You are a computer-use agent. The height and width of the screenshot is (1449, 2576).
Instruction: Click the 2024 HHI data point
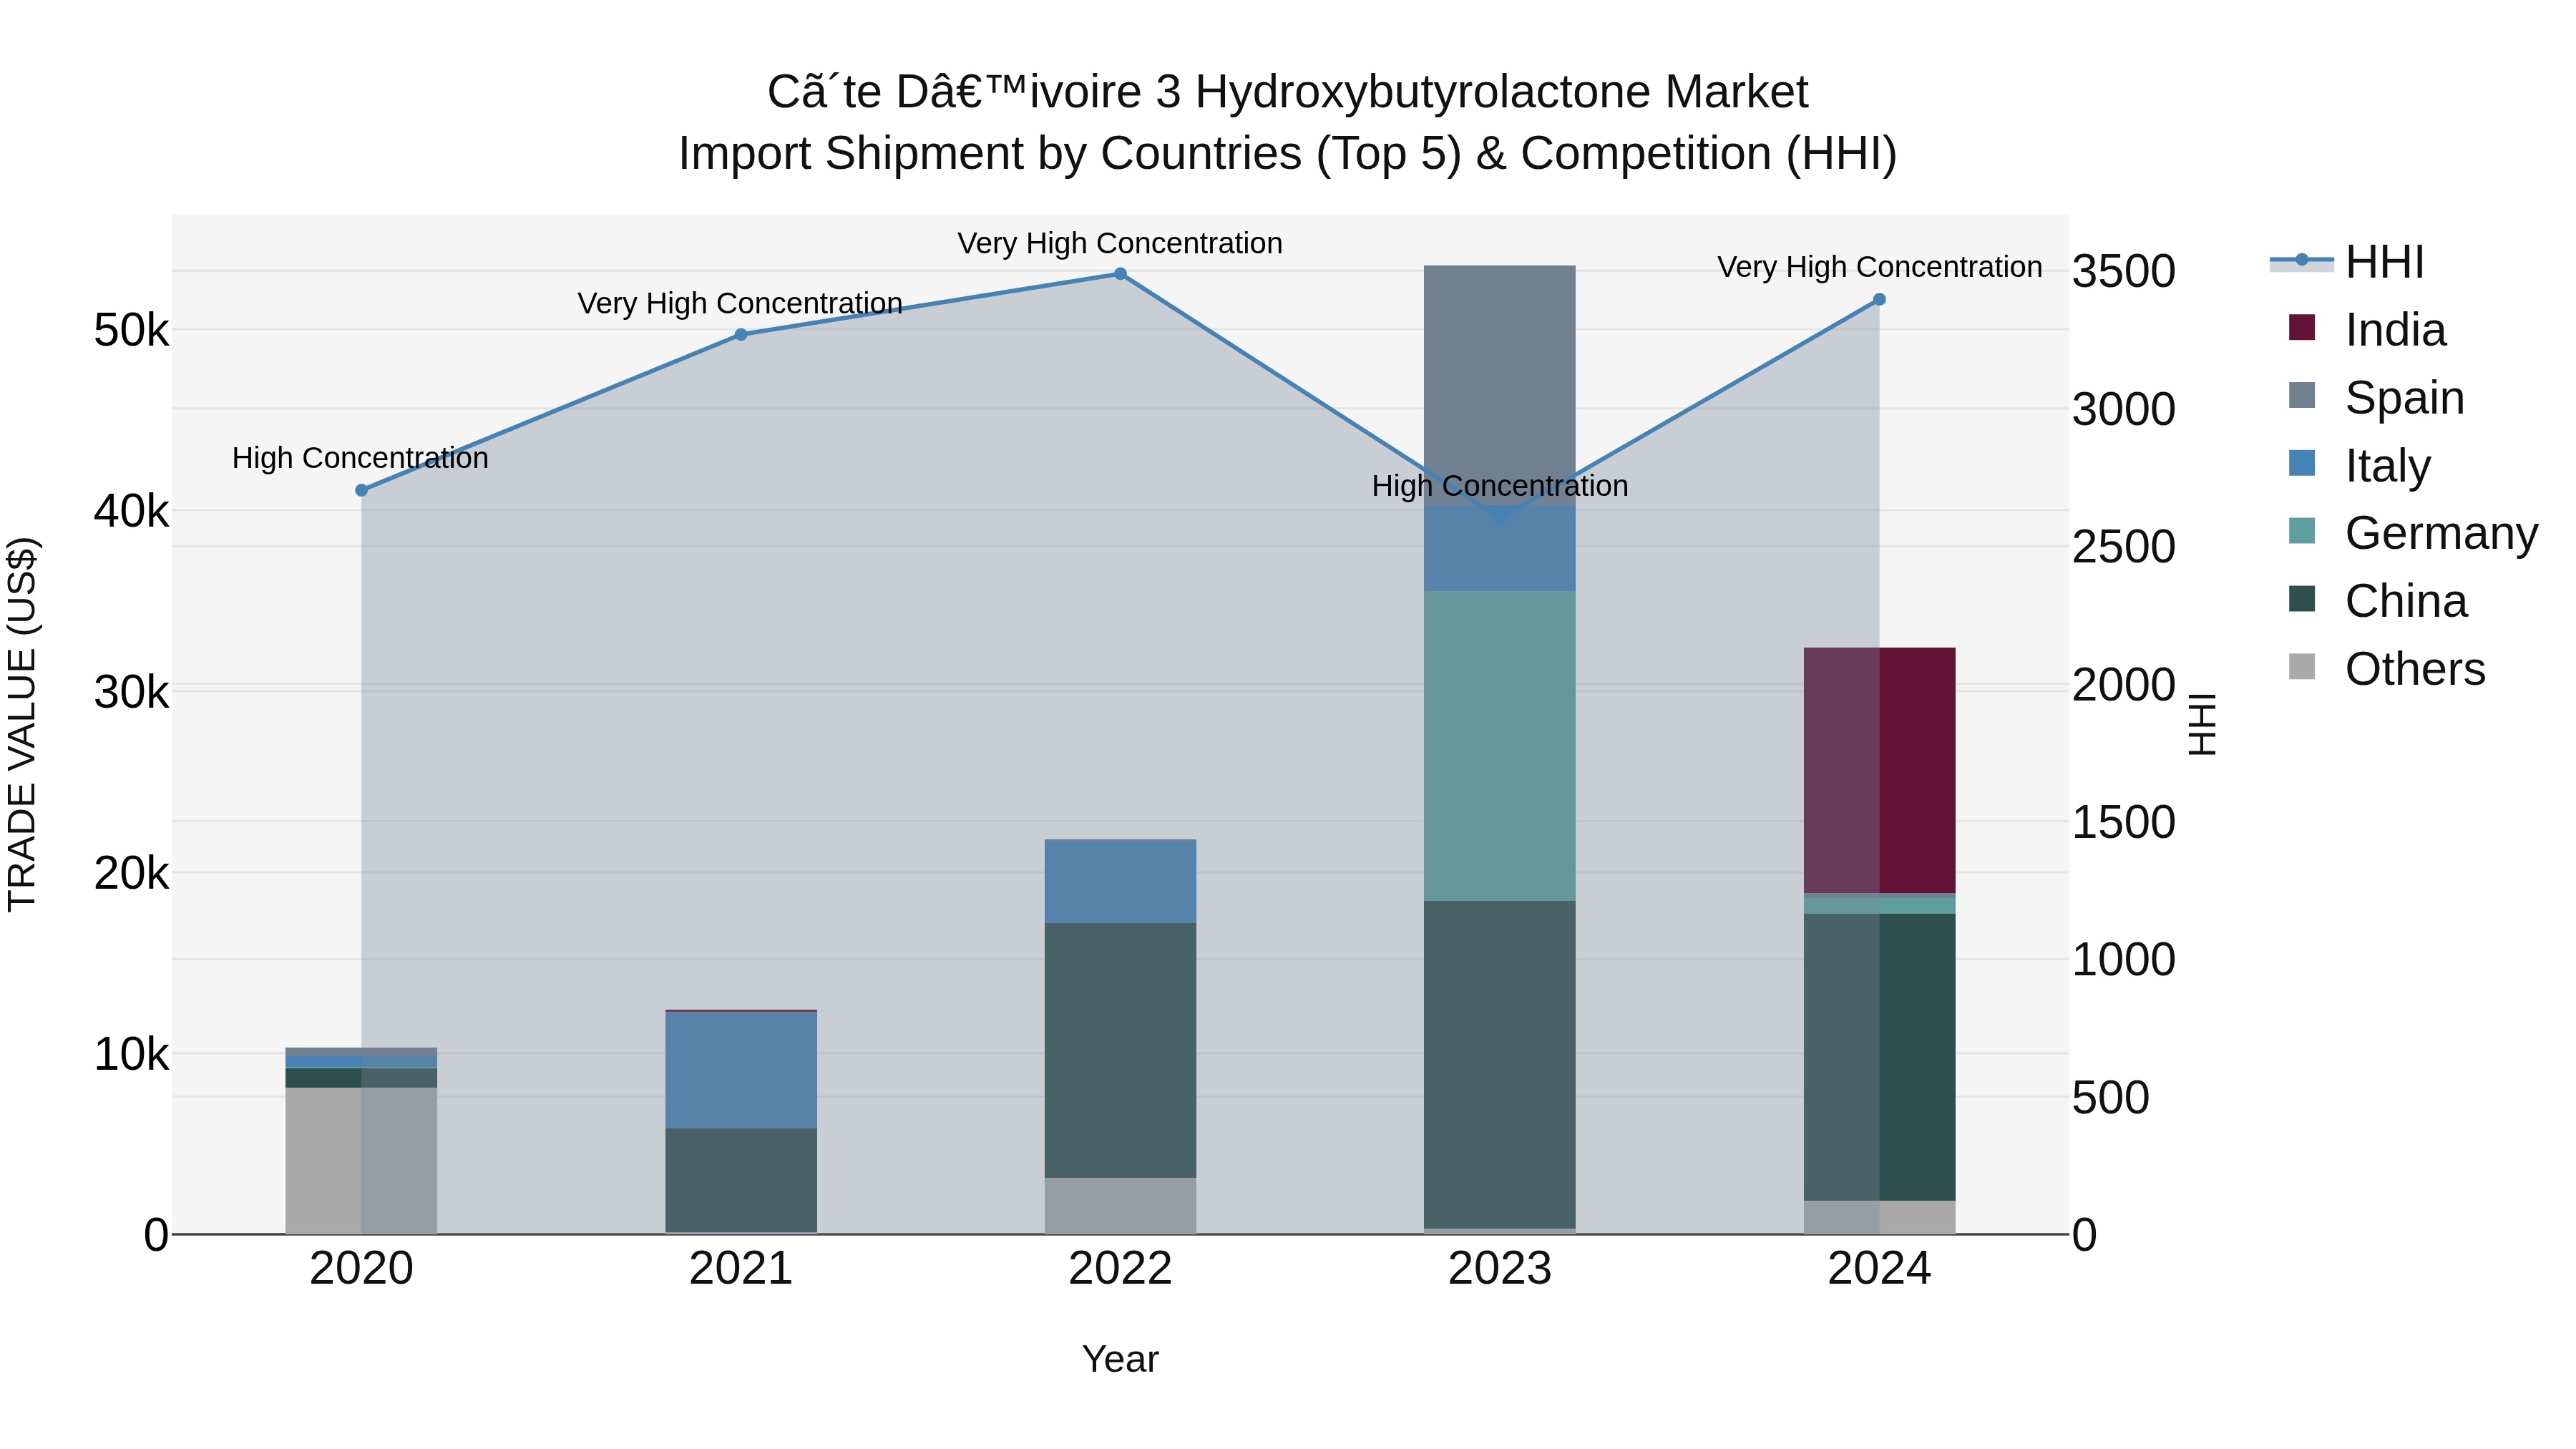pos(1879,299)
